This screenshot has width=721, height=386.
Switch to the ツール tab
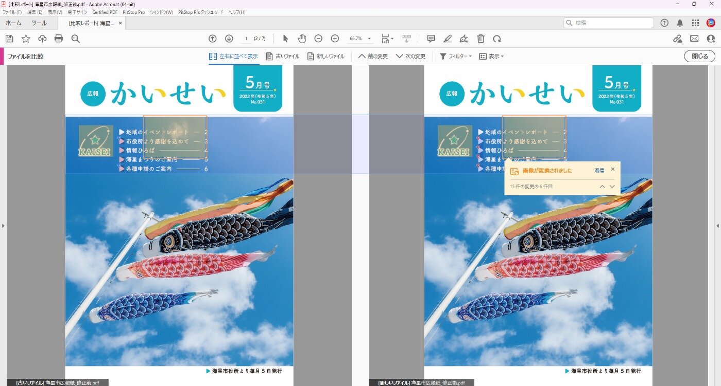[x=39, y=23]
